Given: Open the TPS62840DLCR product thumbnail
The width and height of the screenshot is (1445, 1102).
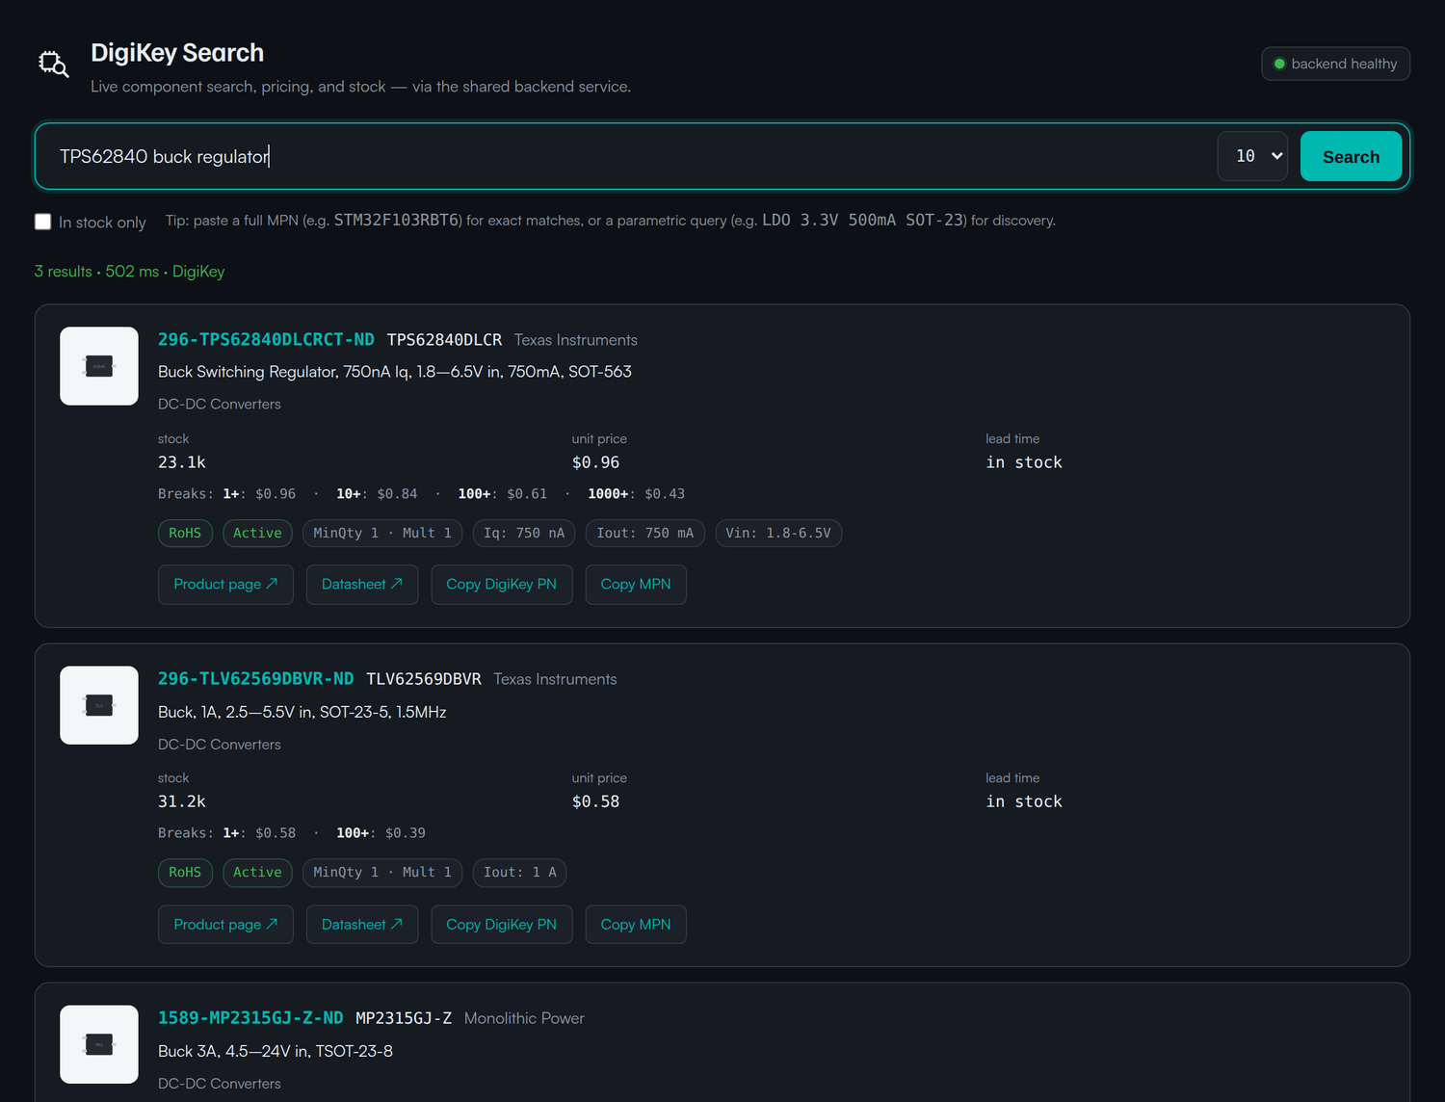Looking at the screenshot, I should coord(99,366).
